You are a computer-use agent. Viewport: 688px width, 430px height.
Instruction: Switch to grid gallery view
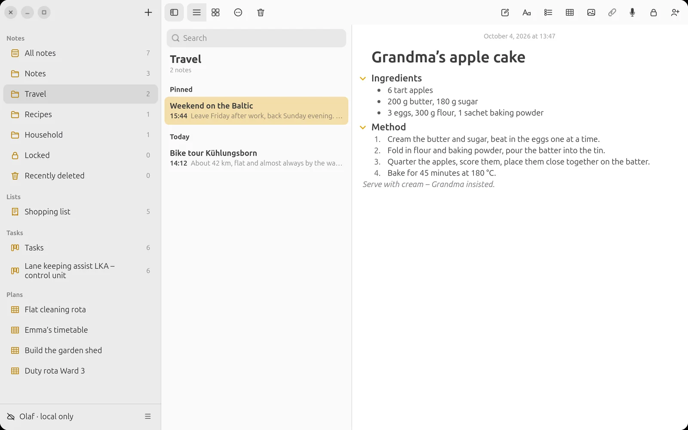pyautogui.click(x=215, y=12)
